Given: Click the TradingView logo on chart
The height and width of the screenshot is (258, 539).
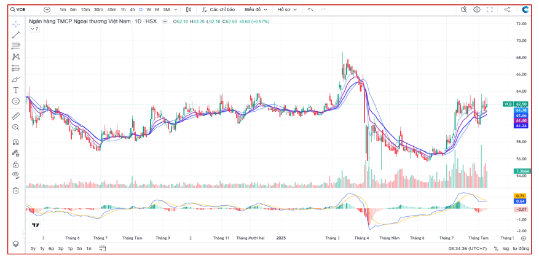Looking at the screenshot, I should pos(35,225).
